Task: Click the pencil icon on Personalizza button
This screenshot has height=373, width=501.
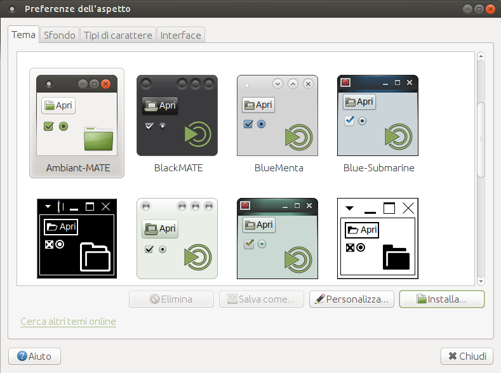Action: (x=319, y=299)
